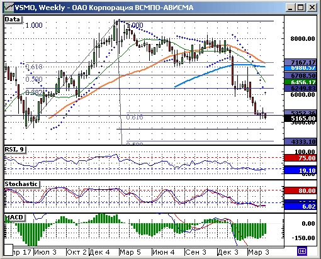Viewport: 321px width, 259px height.
Task: Click the Июл 3 date on time axis
Action: pos(45,252)
